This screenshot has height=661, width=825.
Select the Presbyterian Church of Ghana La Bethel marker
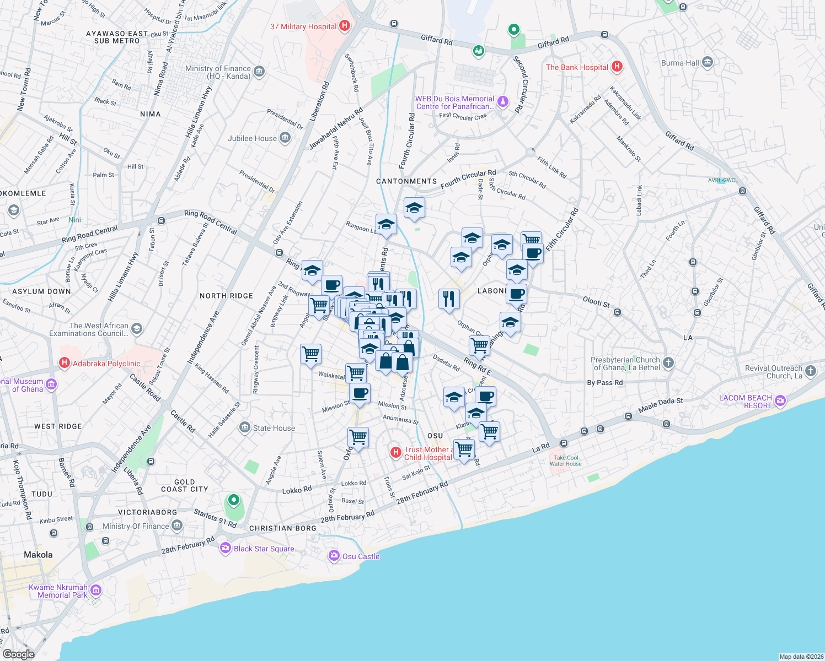coord(667,362)
